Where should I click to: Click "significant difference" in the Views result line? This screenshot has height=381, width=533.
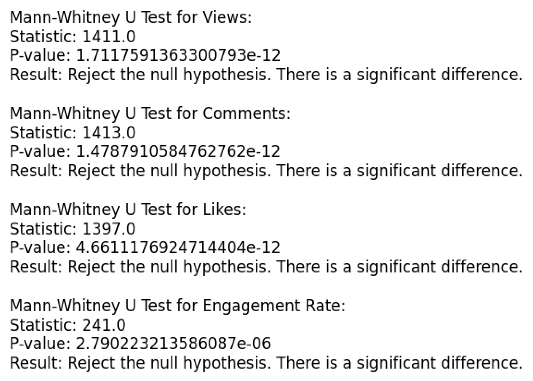[x=439, y=75]
